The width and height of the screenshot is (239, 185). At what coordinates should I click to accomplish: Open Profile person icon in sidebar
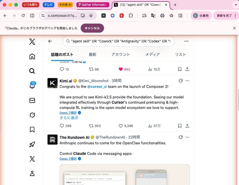point(32,173)
